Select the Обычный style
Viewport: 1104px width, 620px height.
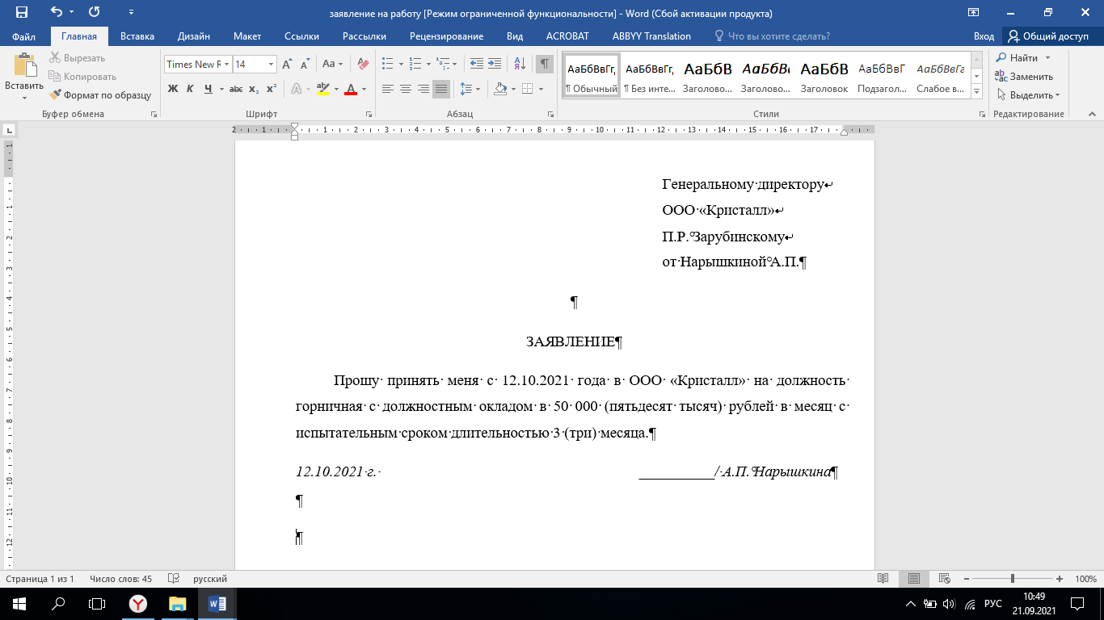(x=592, y=76)
